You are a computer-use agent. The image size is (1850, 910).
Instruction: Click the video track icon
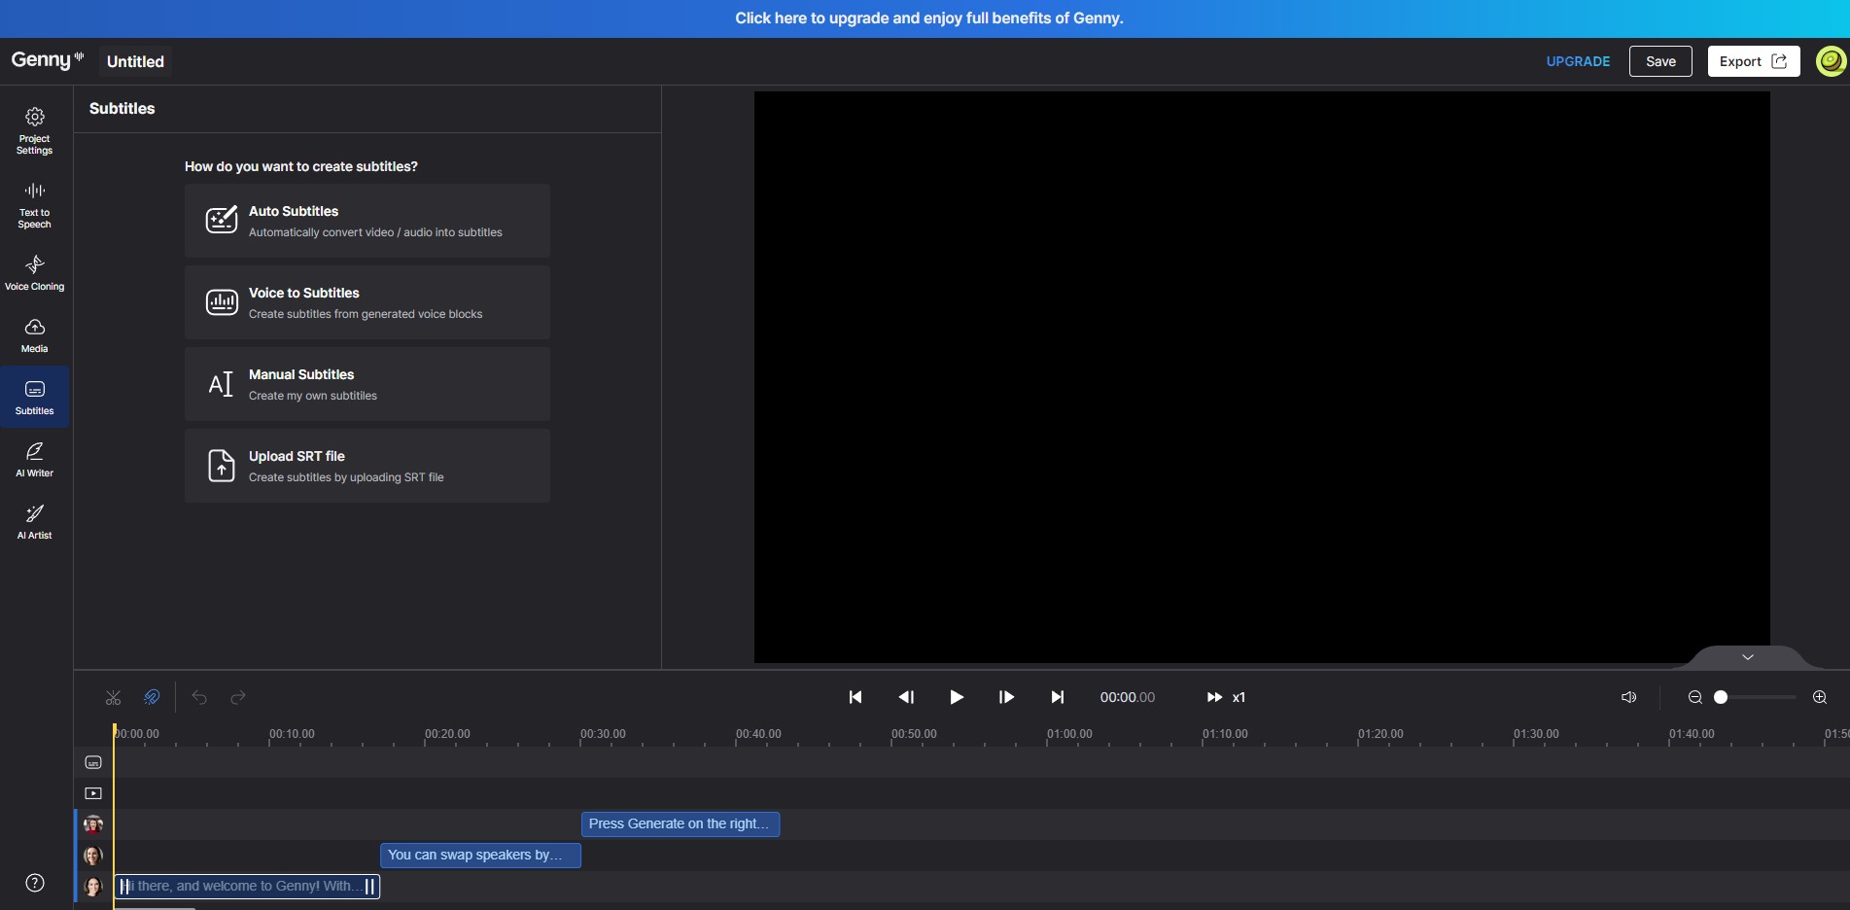coord(93,793)
